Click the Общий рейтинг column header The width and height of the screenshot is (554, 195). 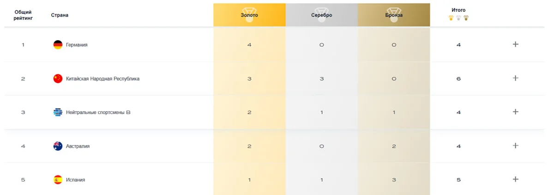(x=23, y=15)
